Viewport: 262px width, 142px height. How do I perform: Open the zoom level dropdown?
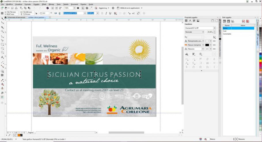tap(76, 8)
